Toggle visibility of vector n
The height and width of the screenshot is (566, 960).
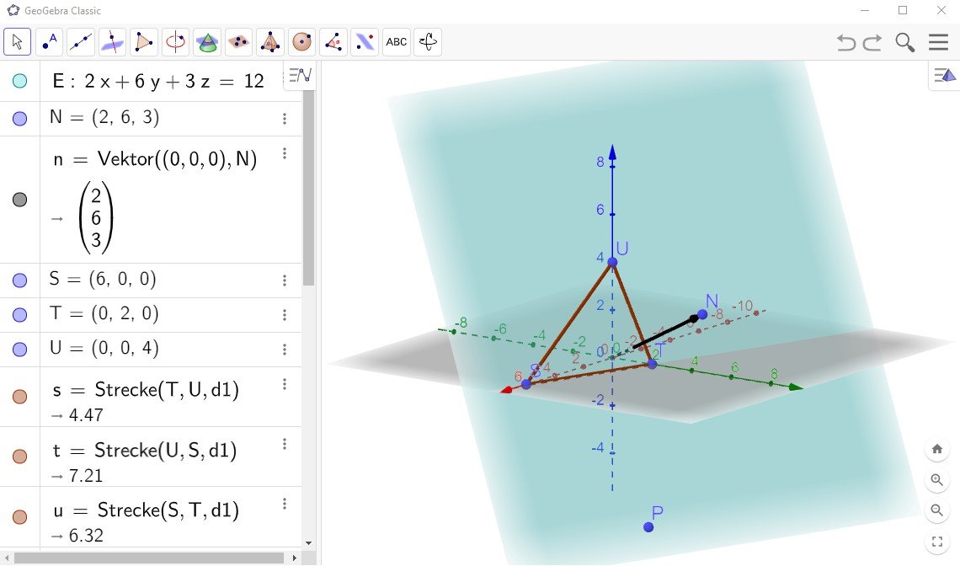[x=19, y=199]
